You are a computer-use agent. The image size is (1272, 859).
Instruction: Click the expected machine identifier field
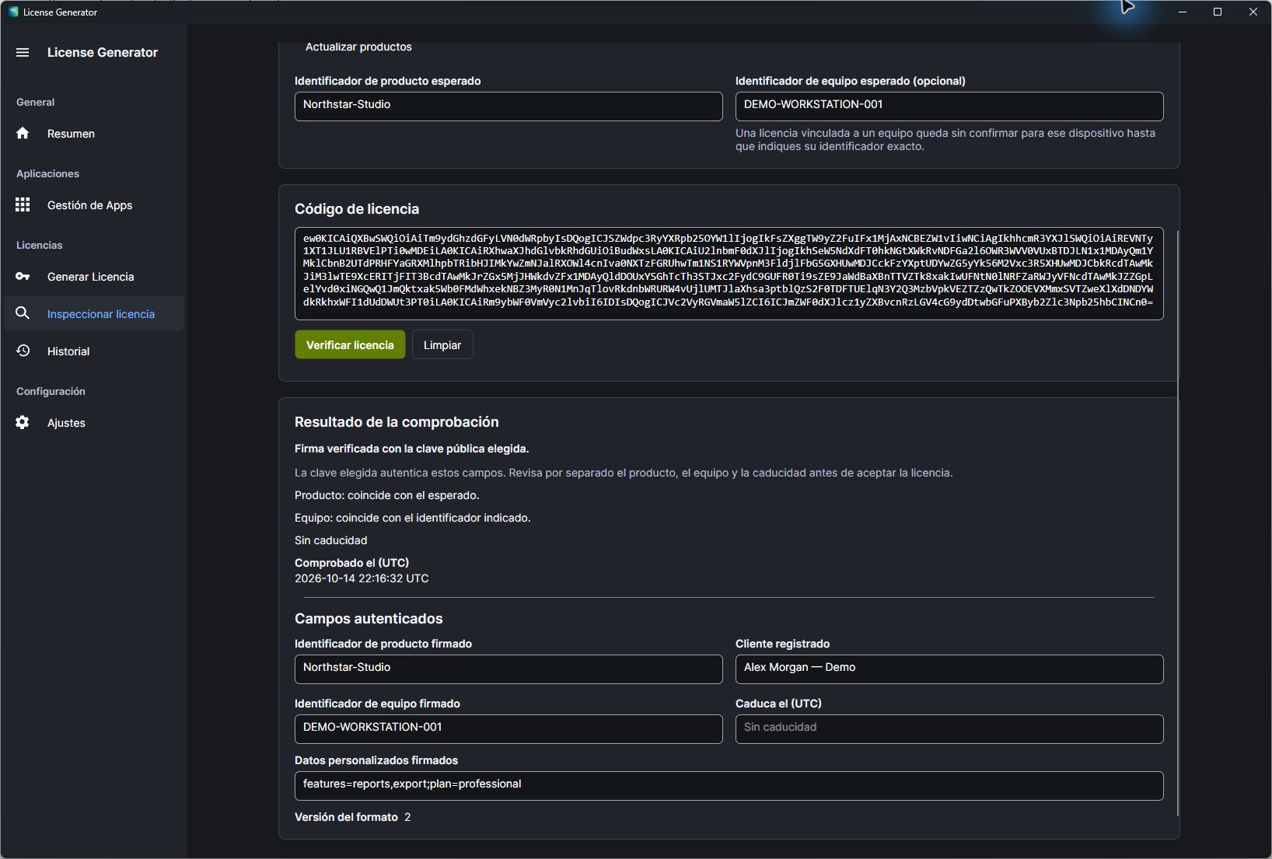(x=949, y=107)
